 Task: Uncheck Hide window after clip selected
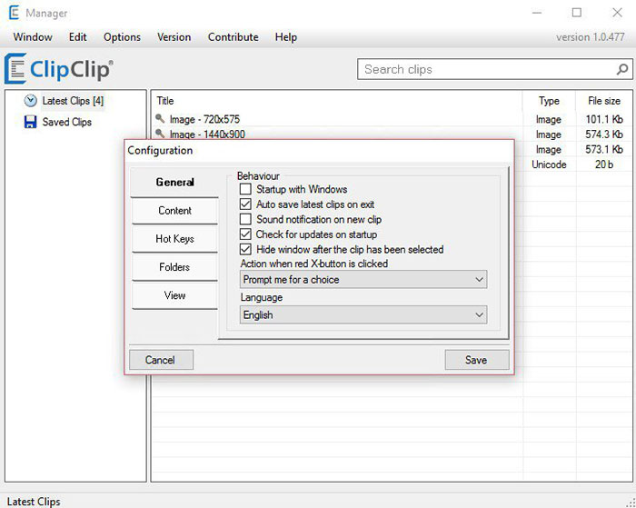(245, 249)
